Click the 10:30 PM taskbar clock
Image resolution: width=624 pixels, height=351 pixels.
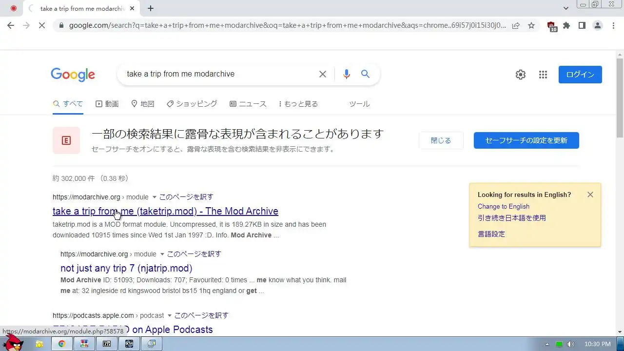[597, 344]
